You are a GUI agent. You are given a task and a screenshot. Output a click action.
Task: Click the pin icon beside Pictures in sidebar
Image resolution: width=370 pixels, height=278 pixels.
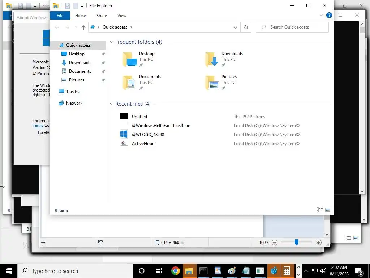(x=103, y=80)
